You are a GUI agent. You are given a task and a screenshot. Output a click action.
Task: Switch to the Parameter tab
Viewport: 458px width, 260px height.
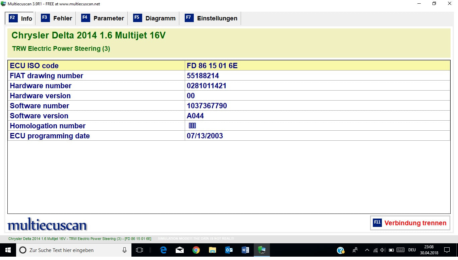(x=103, y=18)
